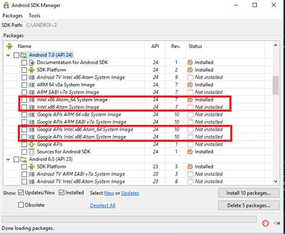Click the Deselect All link

click(x=103, y=205)
